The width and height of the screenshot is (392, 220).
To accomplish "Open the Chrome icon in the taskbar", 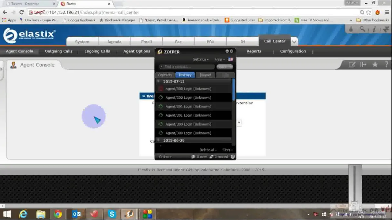I will click(x=58, y=214).
